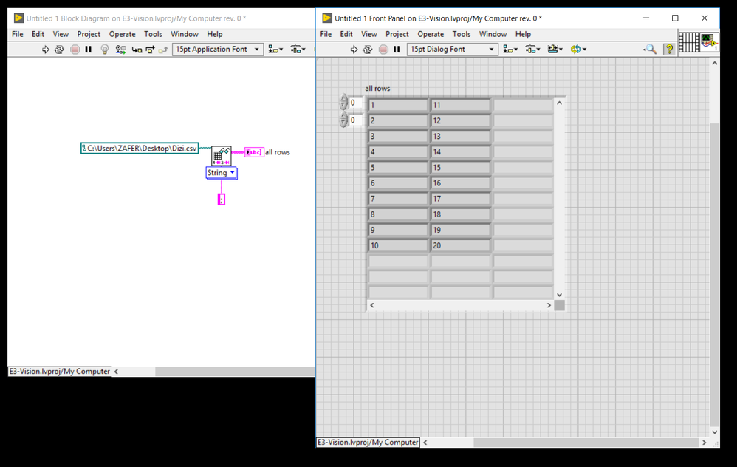Click the 'all rows' array label
Image resolution: width=737 pixels, height=467 pixels.
click(377, 89)
